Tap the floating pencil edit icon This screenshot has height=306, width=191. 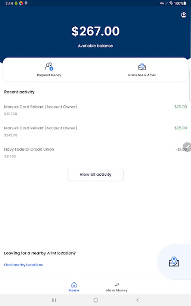tap(187, 147)
